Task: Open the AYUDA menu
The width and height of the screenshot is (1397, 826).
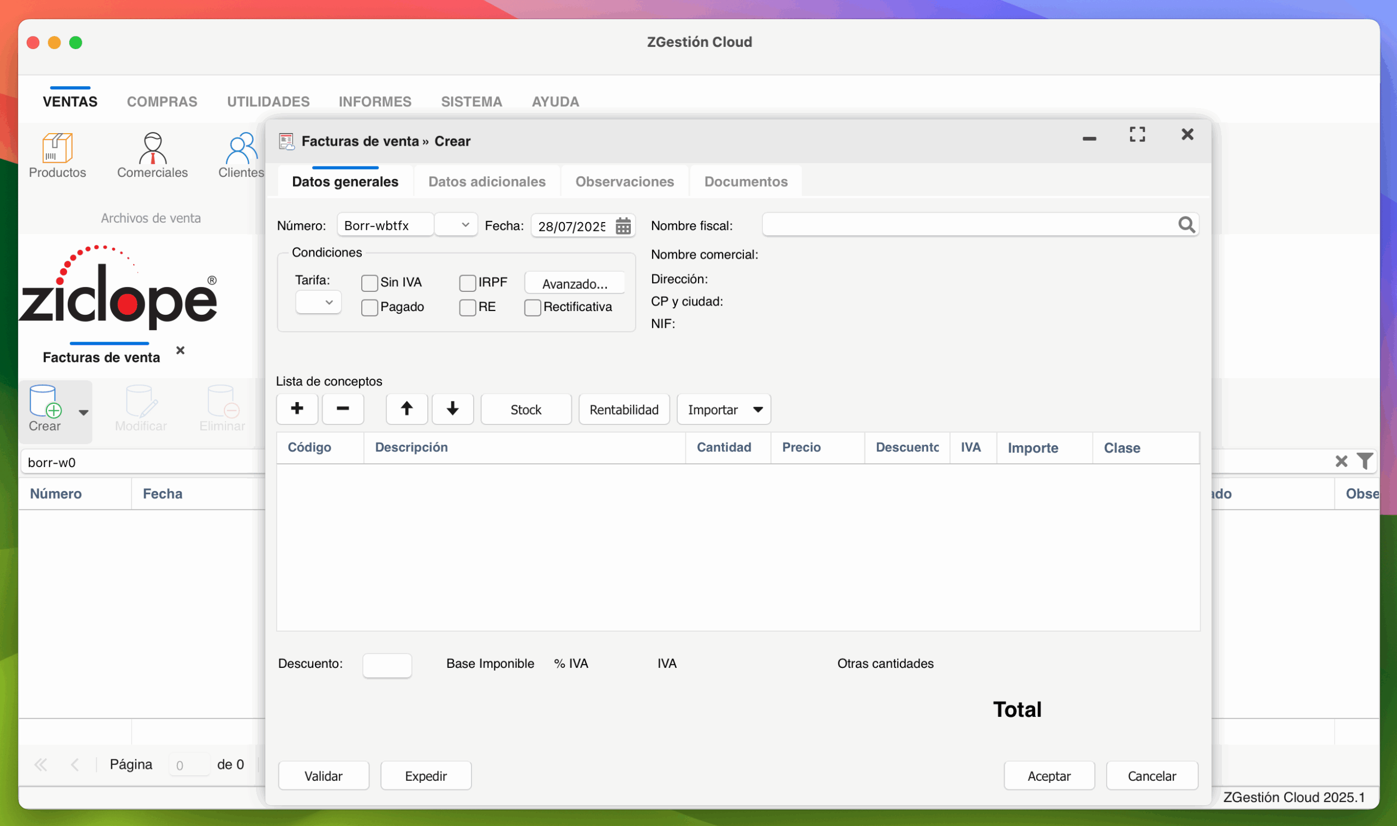Action: [556, 101]
